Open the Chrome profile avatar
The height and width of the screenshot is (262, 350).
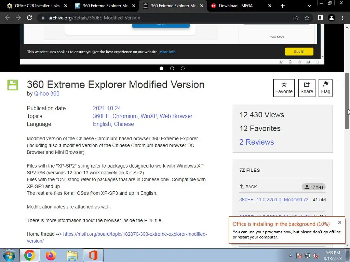click(332, 18)
